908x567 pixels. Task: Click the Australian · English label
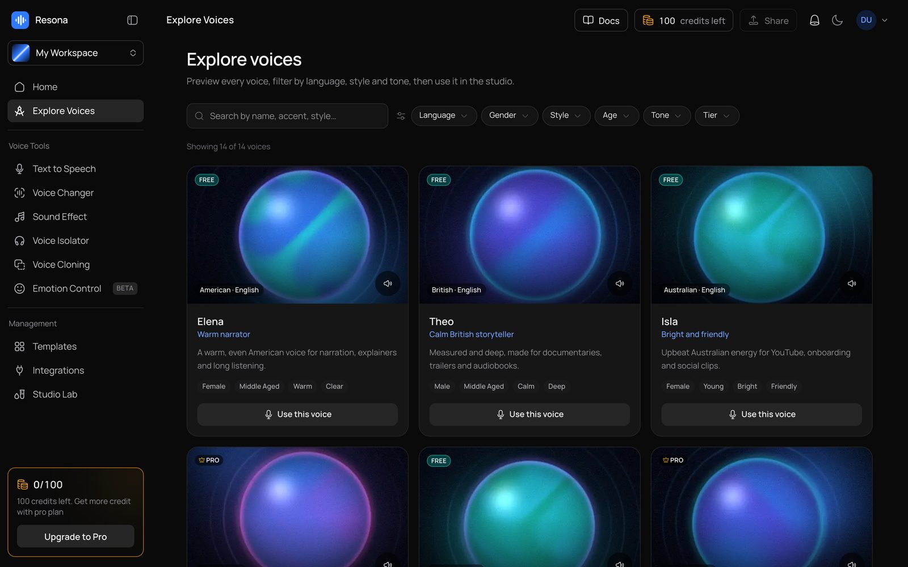[695, 290]
